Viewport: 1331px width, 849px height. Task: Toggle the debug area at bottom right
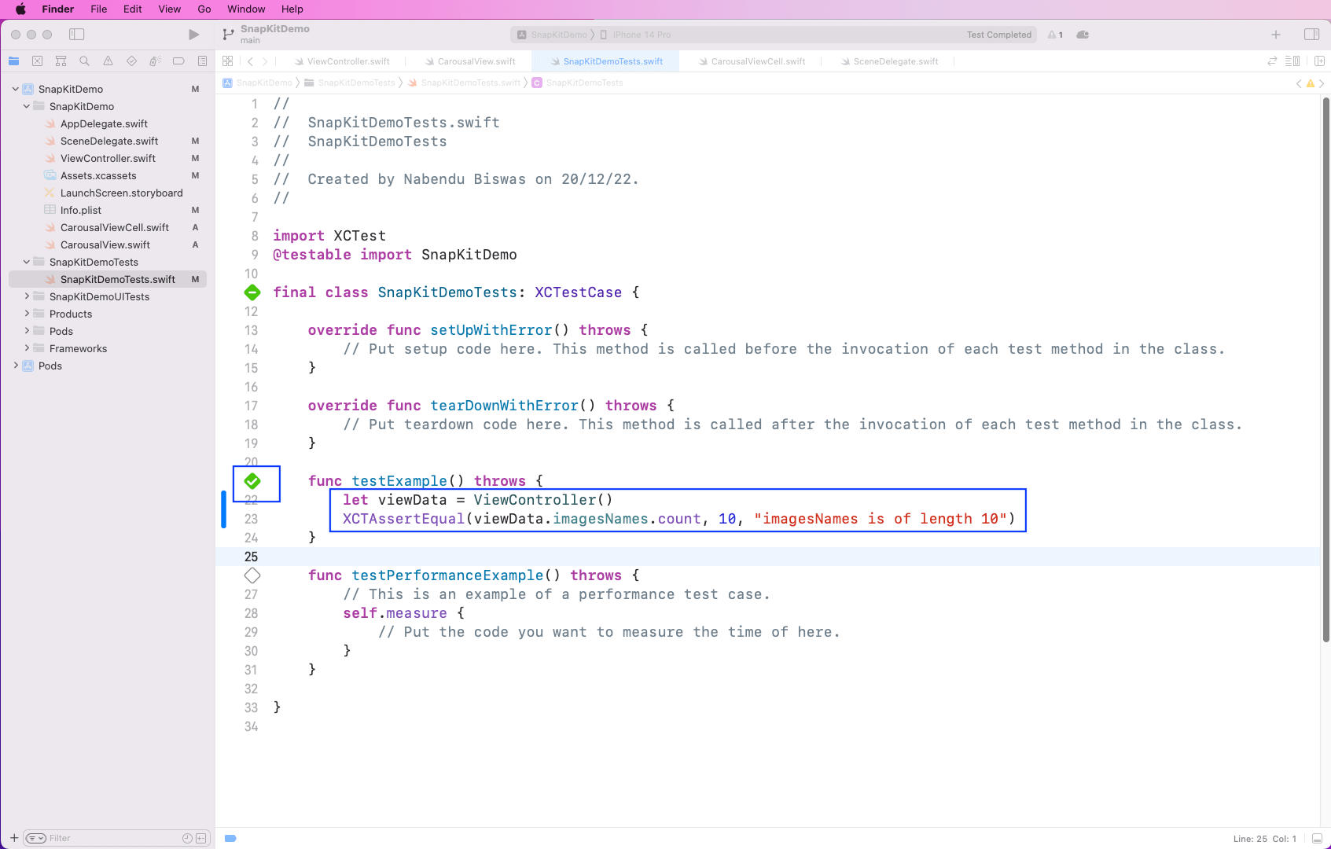point(1317,839)
